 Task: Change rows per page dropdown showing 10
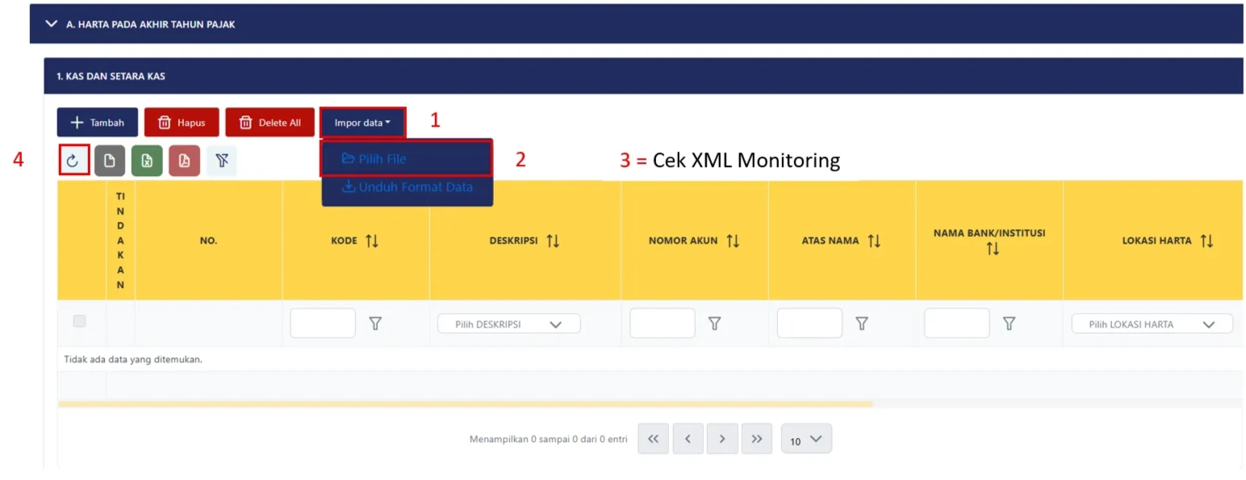pos(805,440)
